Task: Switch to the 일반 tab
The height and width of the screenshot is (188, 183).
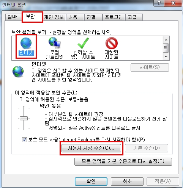Action: tap(13, 17)
